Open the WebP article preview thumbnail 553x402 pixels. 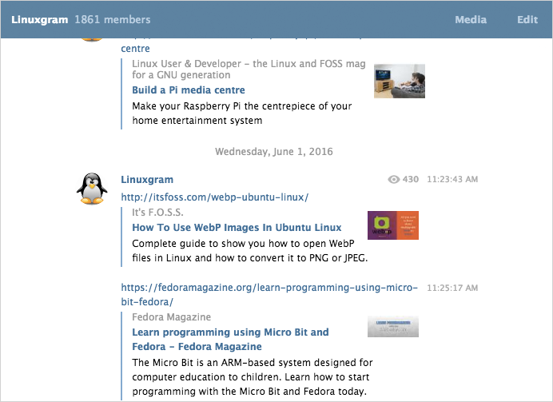(393, 225)
